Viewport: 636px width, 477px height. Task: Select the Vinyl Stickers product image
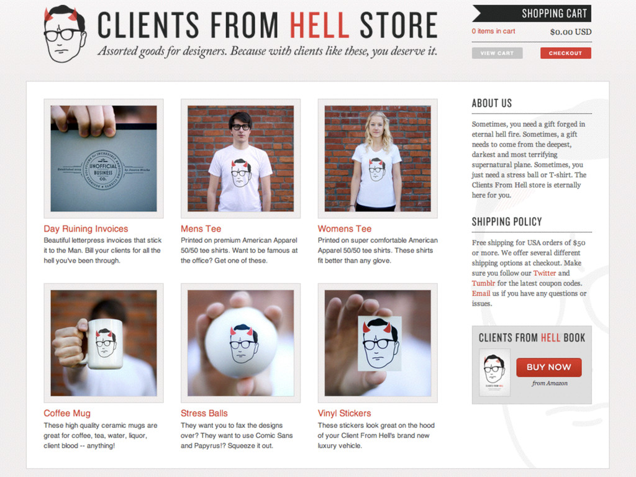[378, 343]
